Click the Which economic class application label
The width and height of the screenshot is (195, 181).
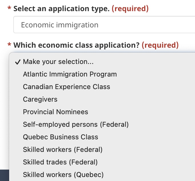click(76, 45)
